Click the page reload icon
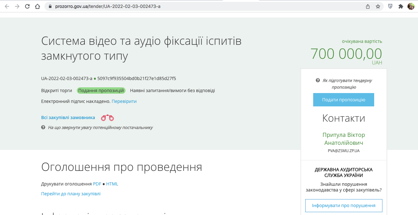The image size is (418, 215). click(x=27, y=6)
